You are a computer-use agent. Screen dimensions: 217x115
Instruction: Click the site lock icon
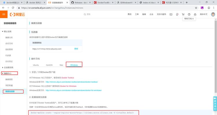tap(19, 8)
